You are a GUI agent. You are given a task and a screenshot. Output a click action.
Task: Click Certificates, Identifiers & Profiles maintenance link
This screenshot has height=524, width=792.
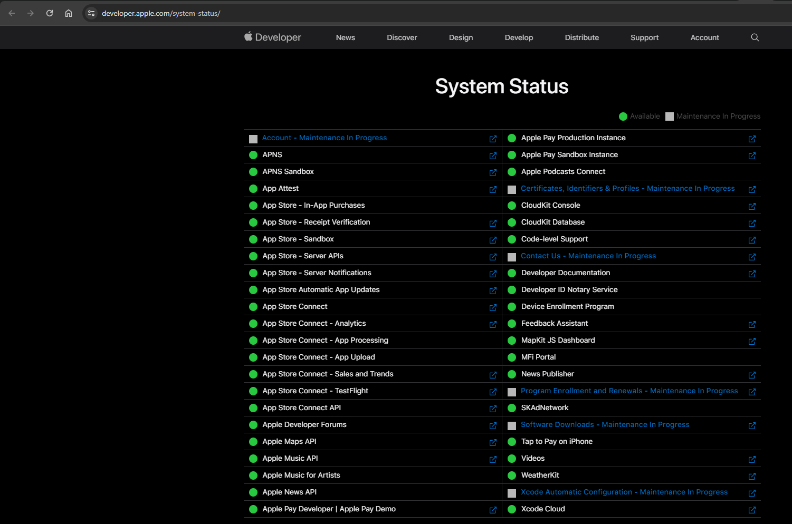click(x=628, y=188)
